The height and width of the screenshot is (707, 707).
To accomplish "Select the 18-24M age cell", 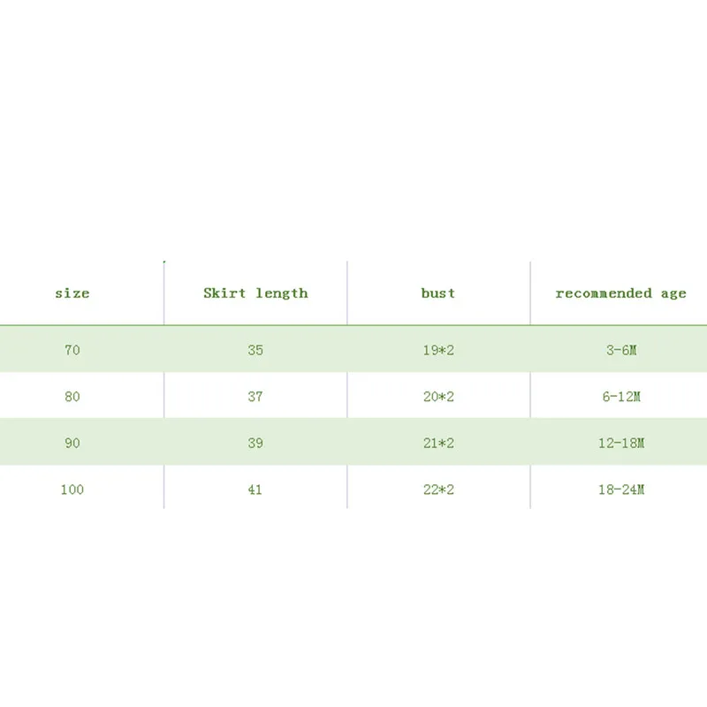I will pos(620,489).
